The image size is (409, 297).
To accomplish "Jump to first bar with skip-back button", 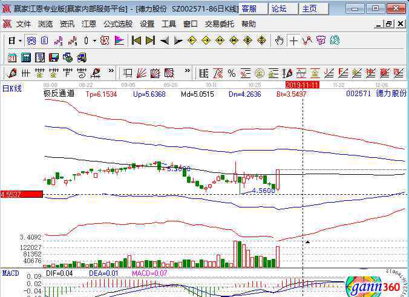I will [x=136, y=41].
